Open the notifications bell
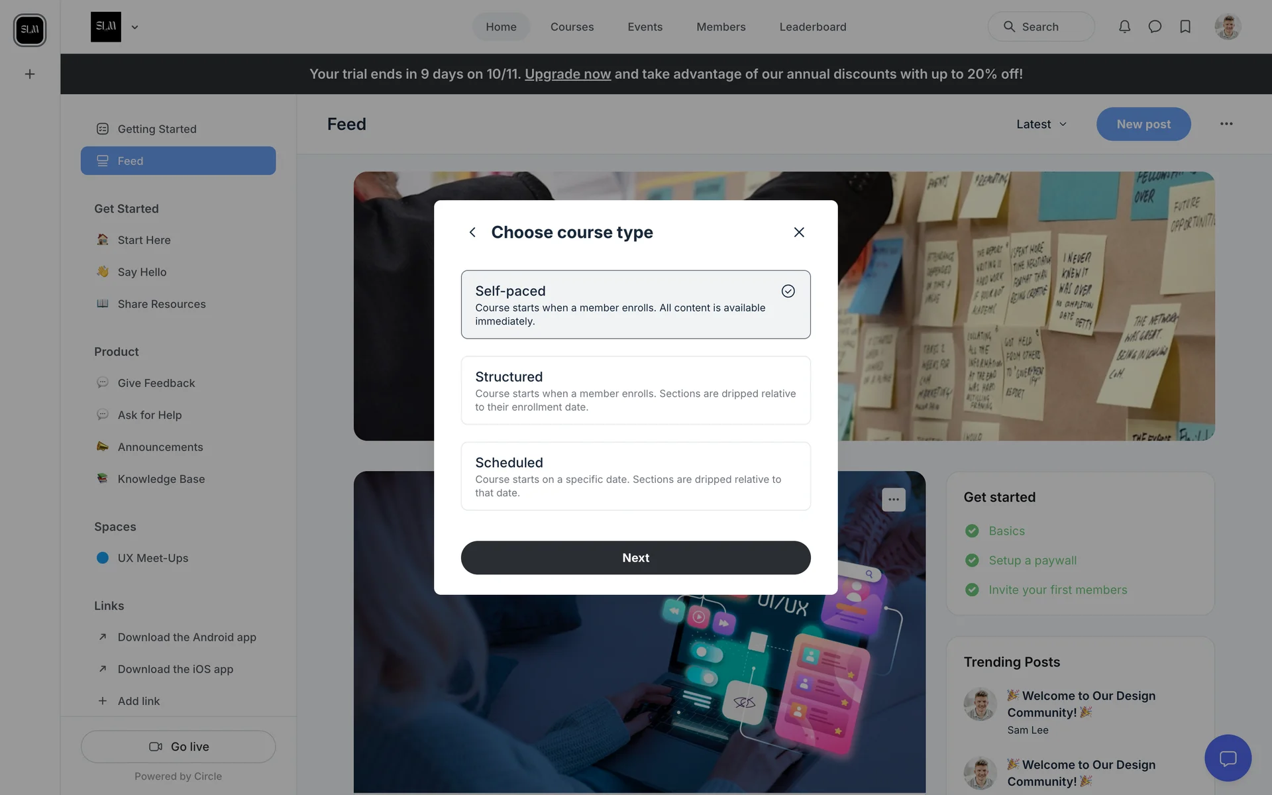The width and height of the screenshot is (1272, 795). [1124, 26]
